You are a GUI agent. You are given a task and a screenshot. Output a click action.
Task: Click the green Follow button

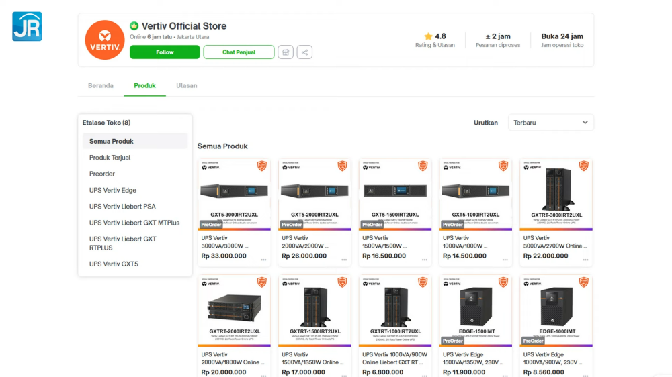tap(165, 52)
